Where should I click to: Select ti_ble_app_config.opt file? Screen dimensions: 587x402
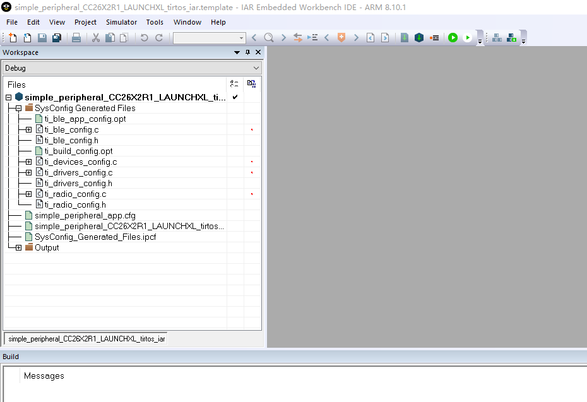click(x=85, y=119)
